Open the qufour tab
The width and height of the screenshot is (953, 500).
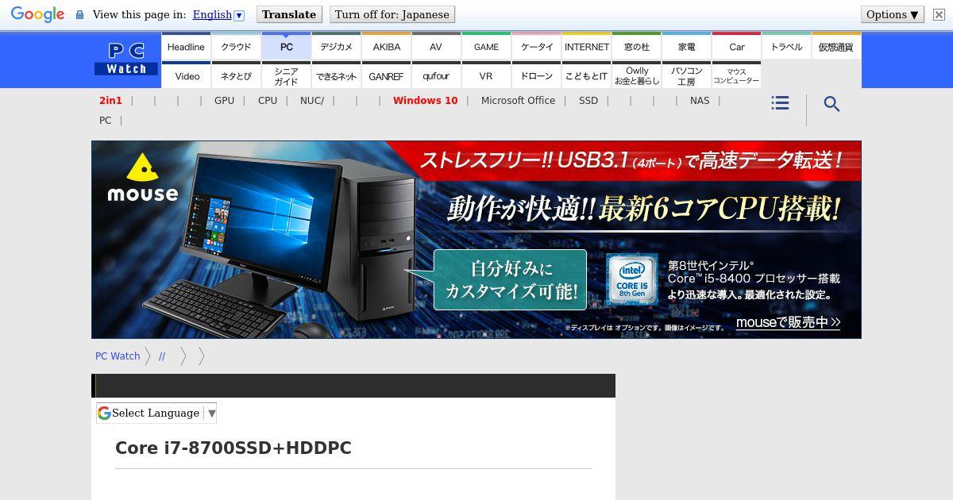[x=436, y=75]
